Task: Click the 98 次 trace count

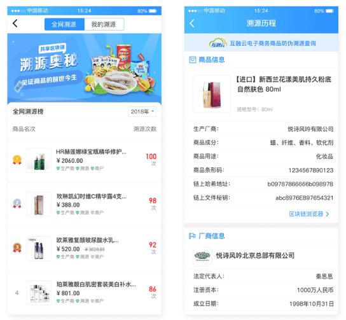Action: tap(153, 204)
